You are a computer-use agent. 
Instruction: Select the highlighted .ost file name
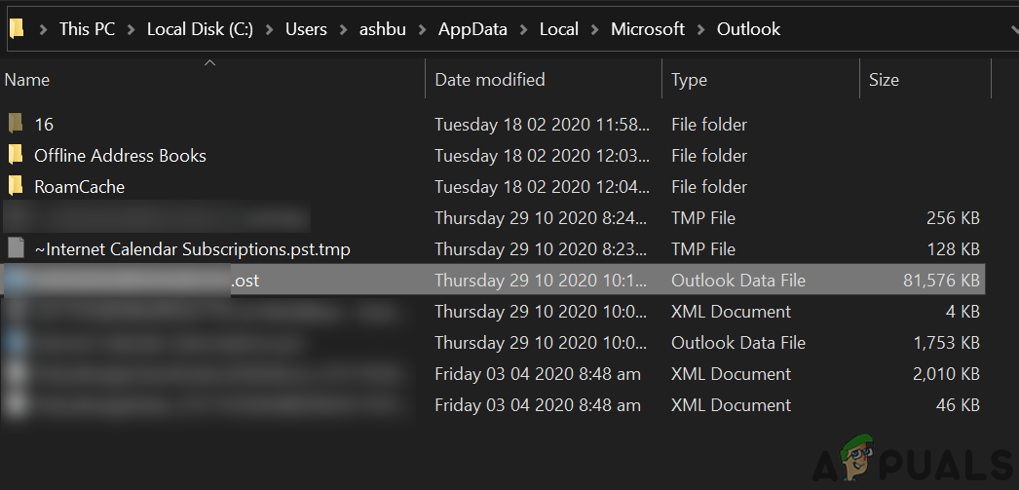245,281
